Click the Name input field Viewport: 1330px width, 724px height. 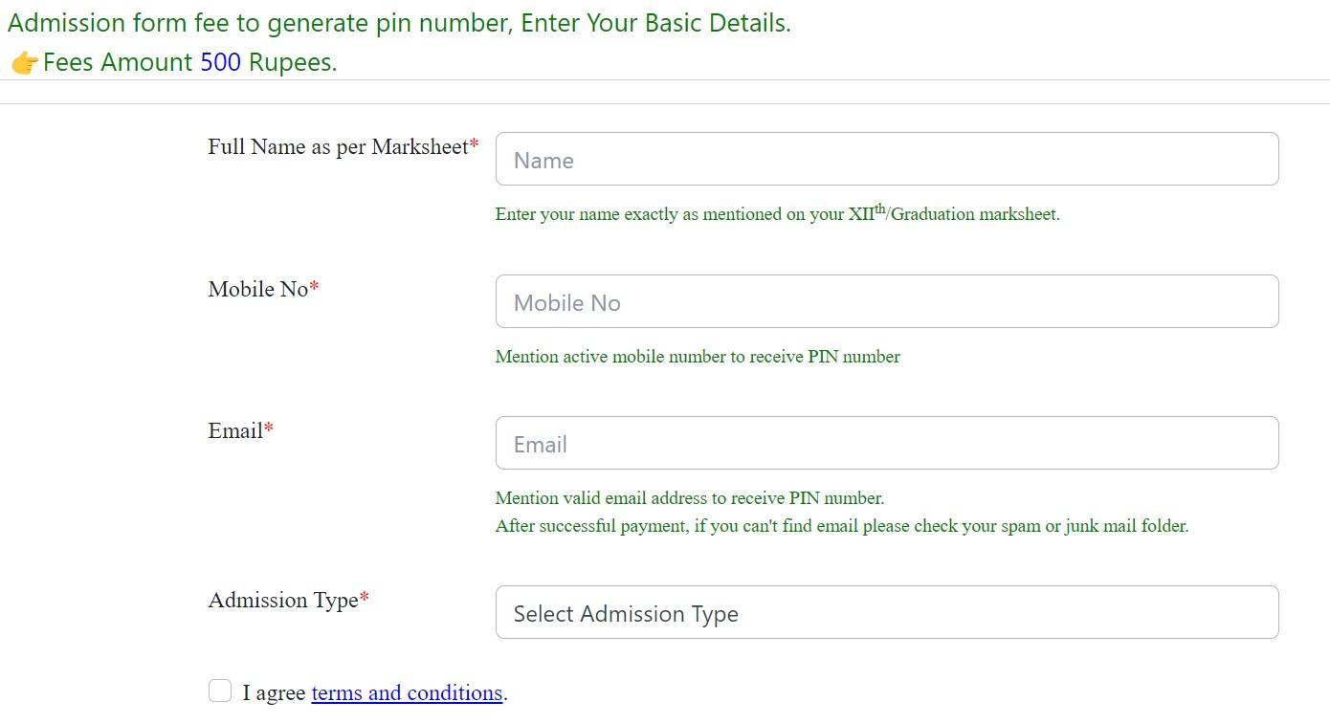pos(886,159)
